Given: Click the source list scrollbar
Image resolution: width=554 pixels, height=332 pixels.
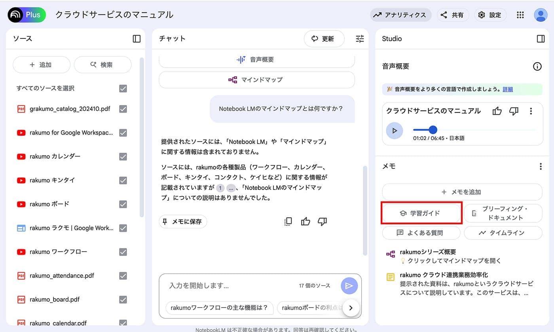Looking at the screenshot, I should point(142,137).
